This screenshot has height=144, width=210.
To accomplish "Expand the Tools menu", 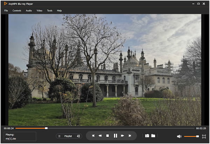I will click(x=50, y=10).
